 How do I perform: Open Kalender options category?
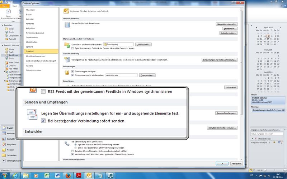(x=30, y=19)
